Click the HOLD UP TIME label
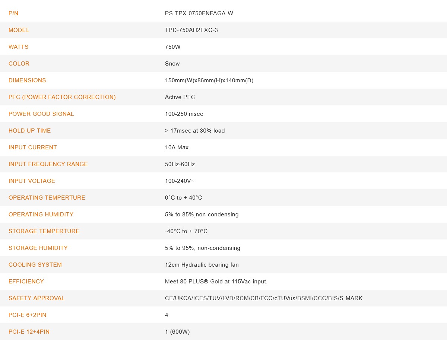 tap(29, 131)
